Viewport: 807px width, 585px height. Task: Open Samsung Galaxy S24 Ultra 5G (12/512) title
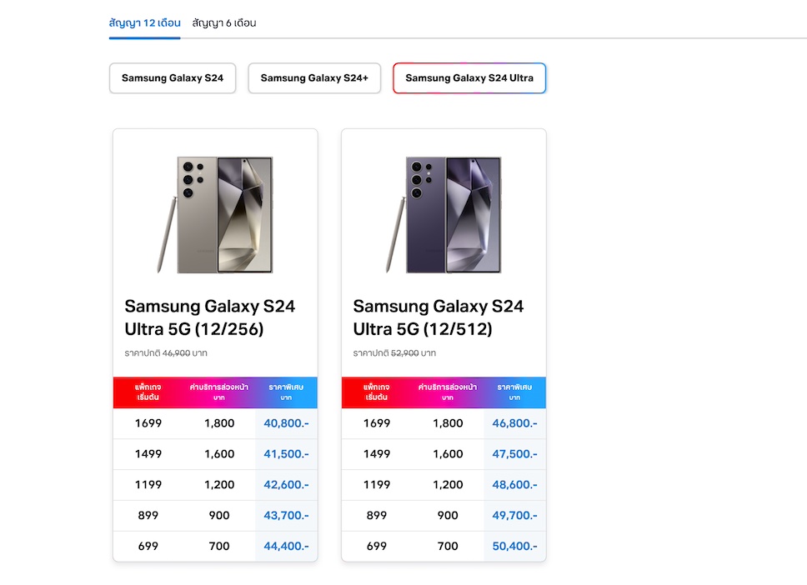pyautogui.click(x=438, y=317)
